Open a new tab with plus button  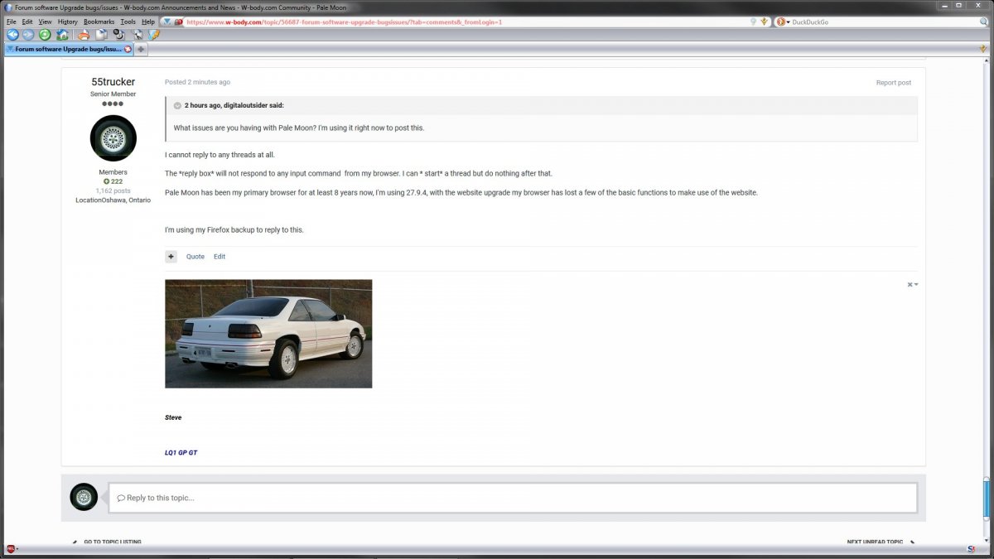tap(141, 49)
